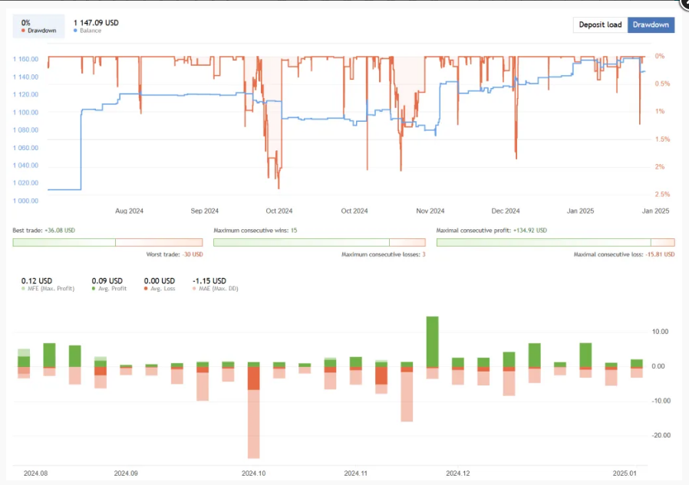
Task: Click the green Avg. Profit legend dot
Action: 94,289
